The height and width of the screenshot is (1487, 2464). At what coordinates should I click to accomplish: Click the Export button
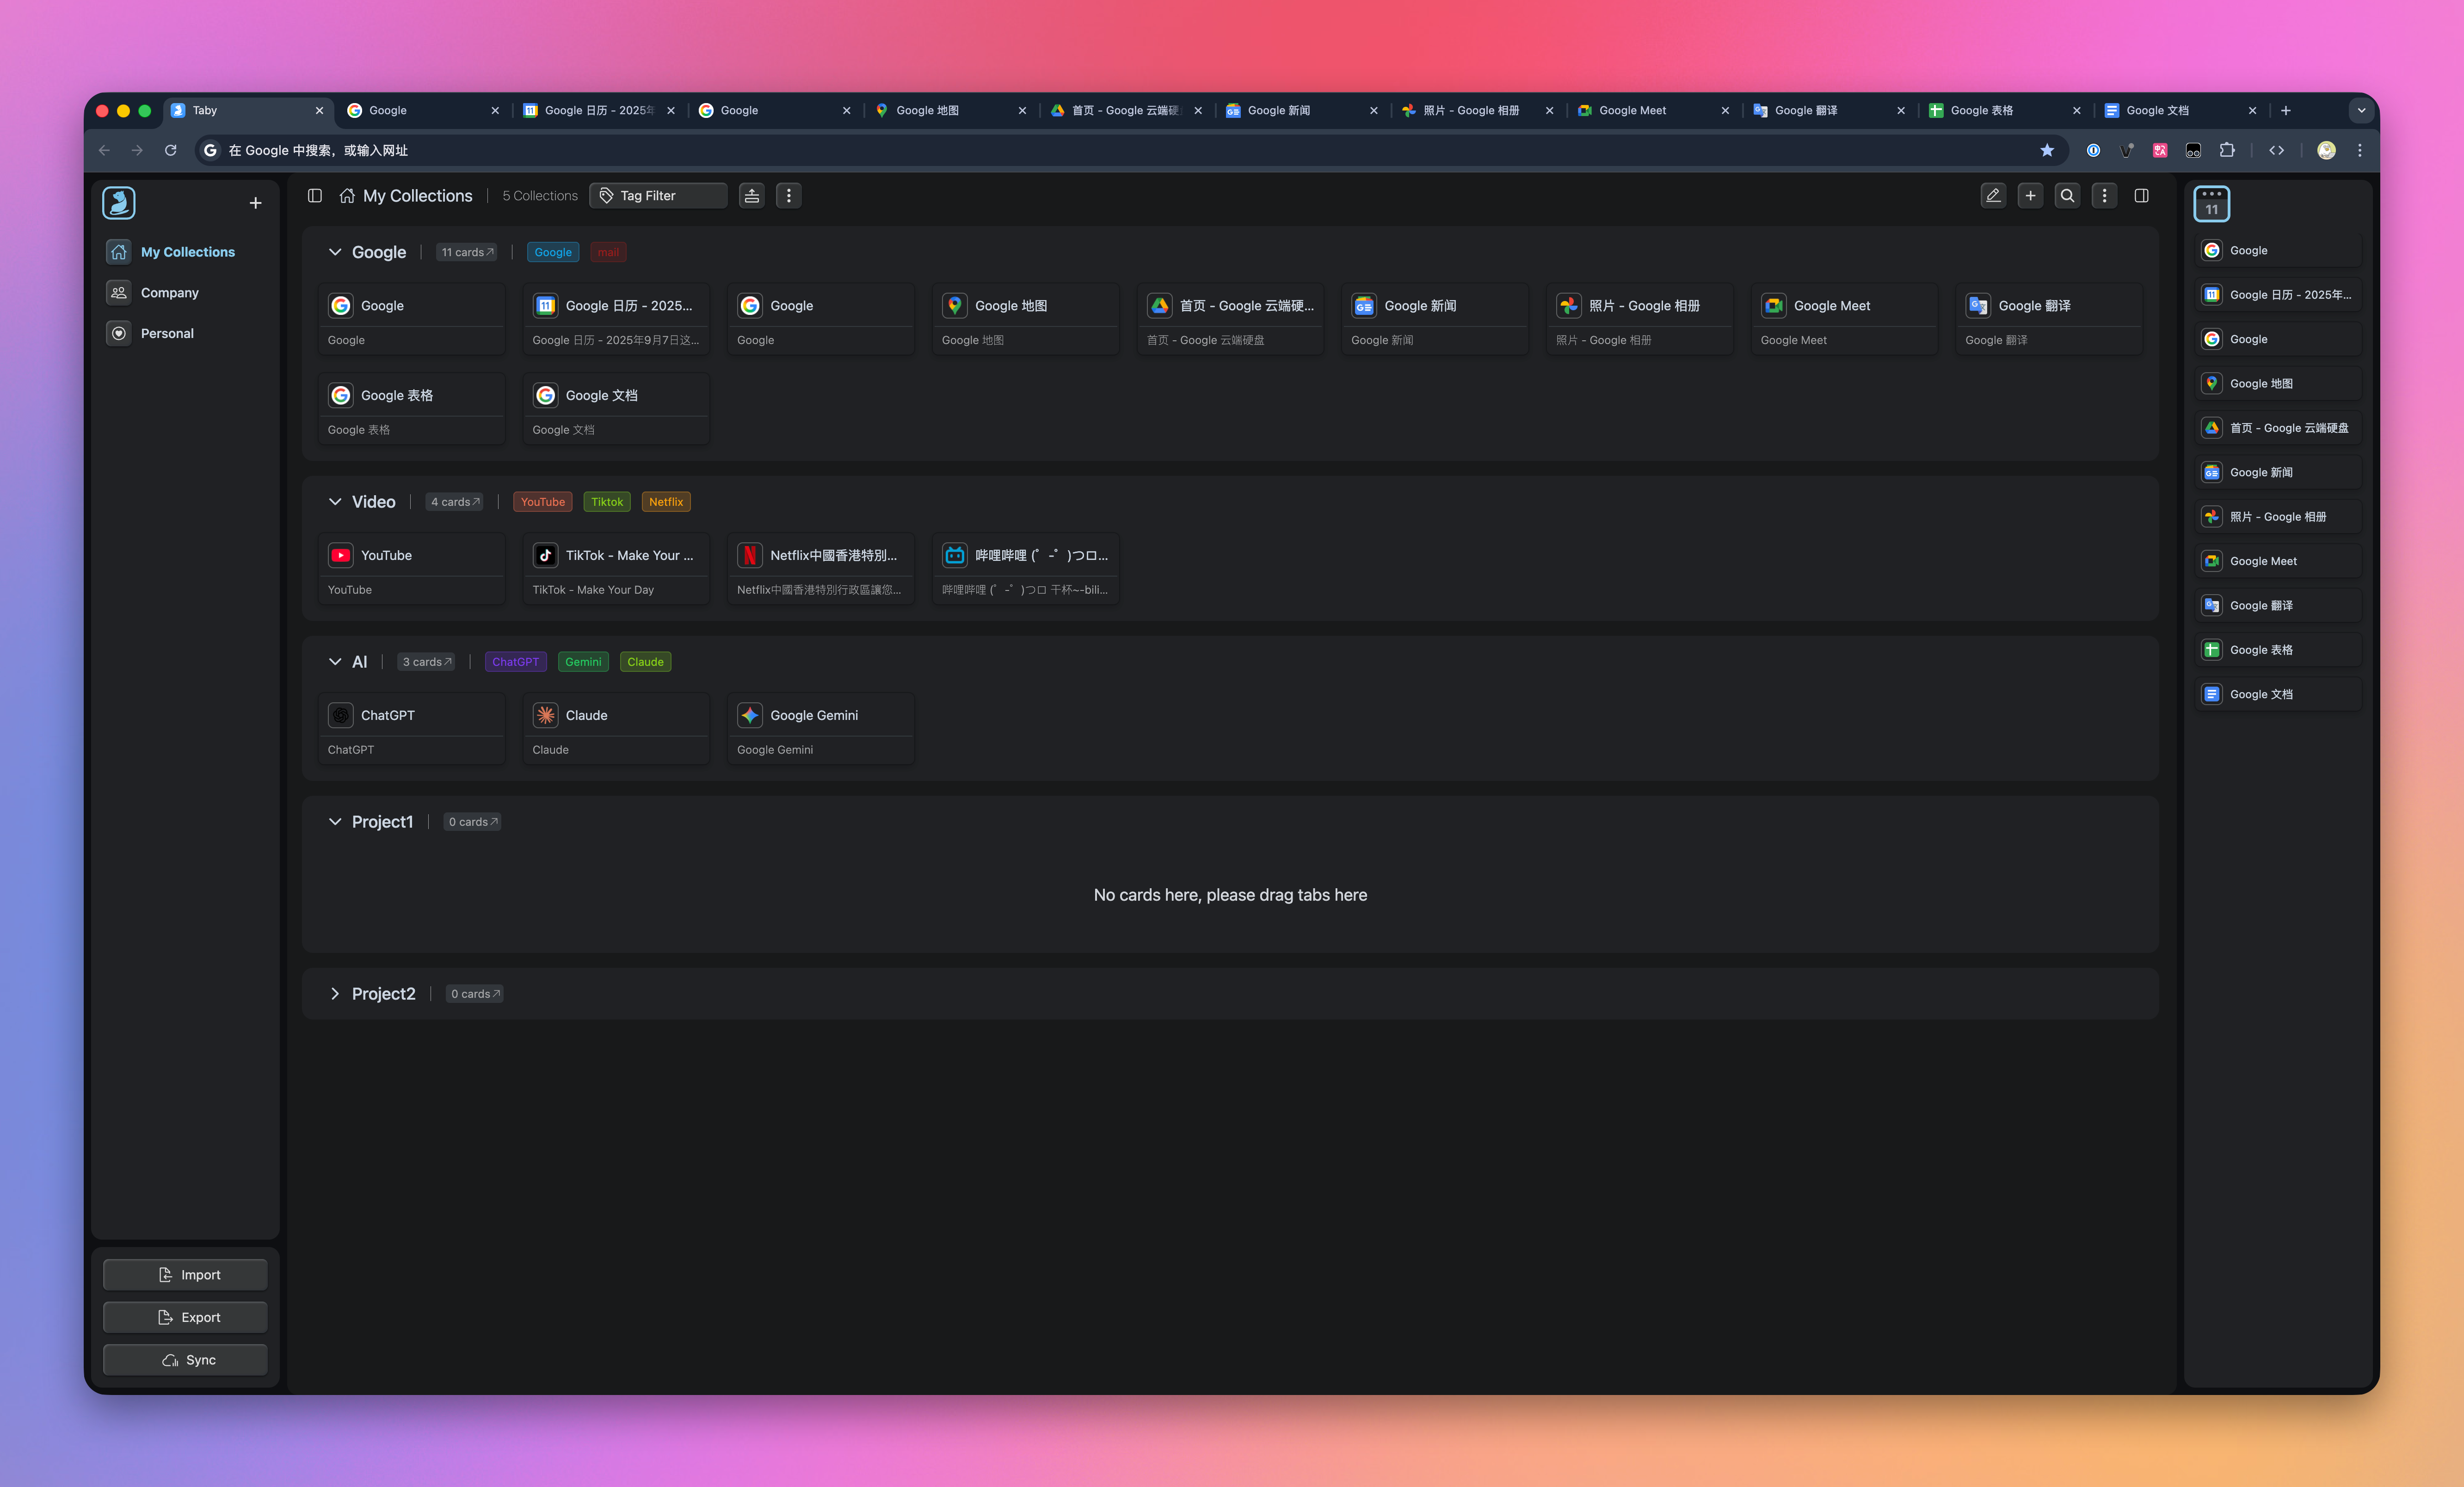[x=185, y=1317]
